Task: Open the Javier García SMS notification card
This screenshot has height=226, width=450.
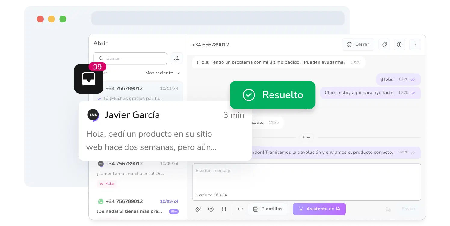Action: (x=165, y=131)
